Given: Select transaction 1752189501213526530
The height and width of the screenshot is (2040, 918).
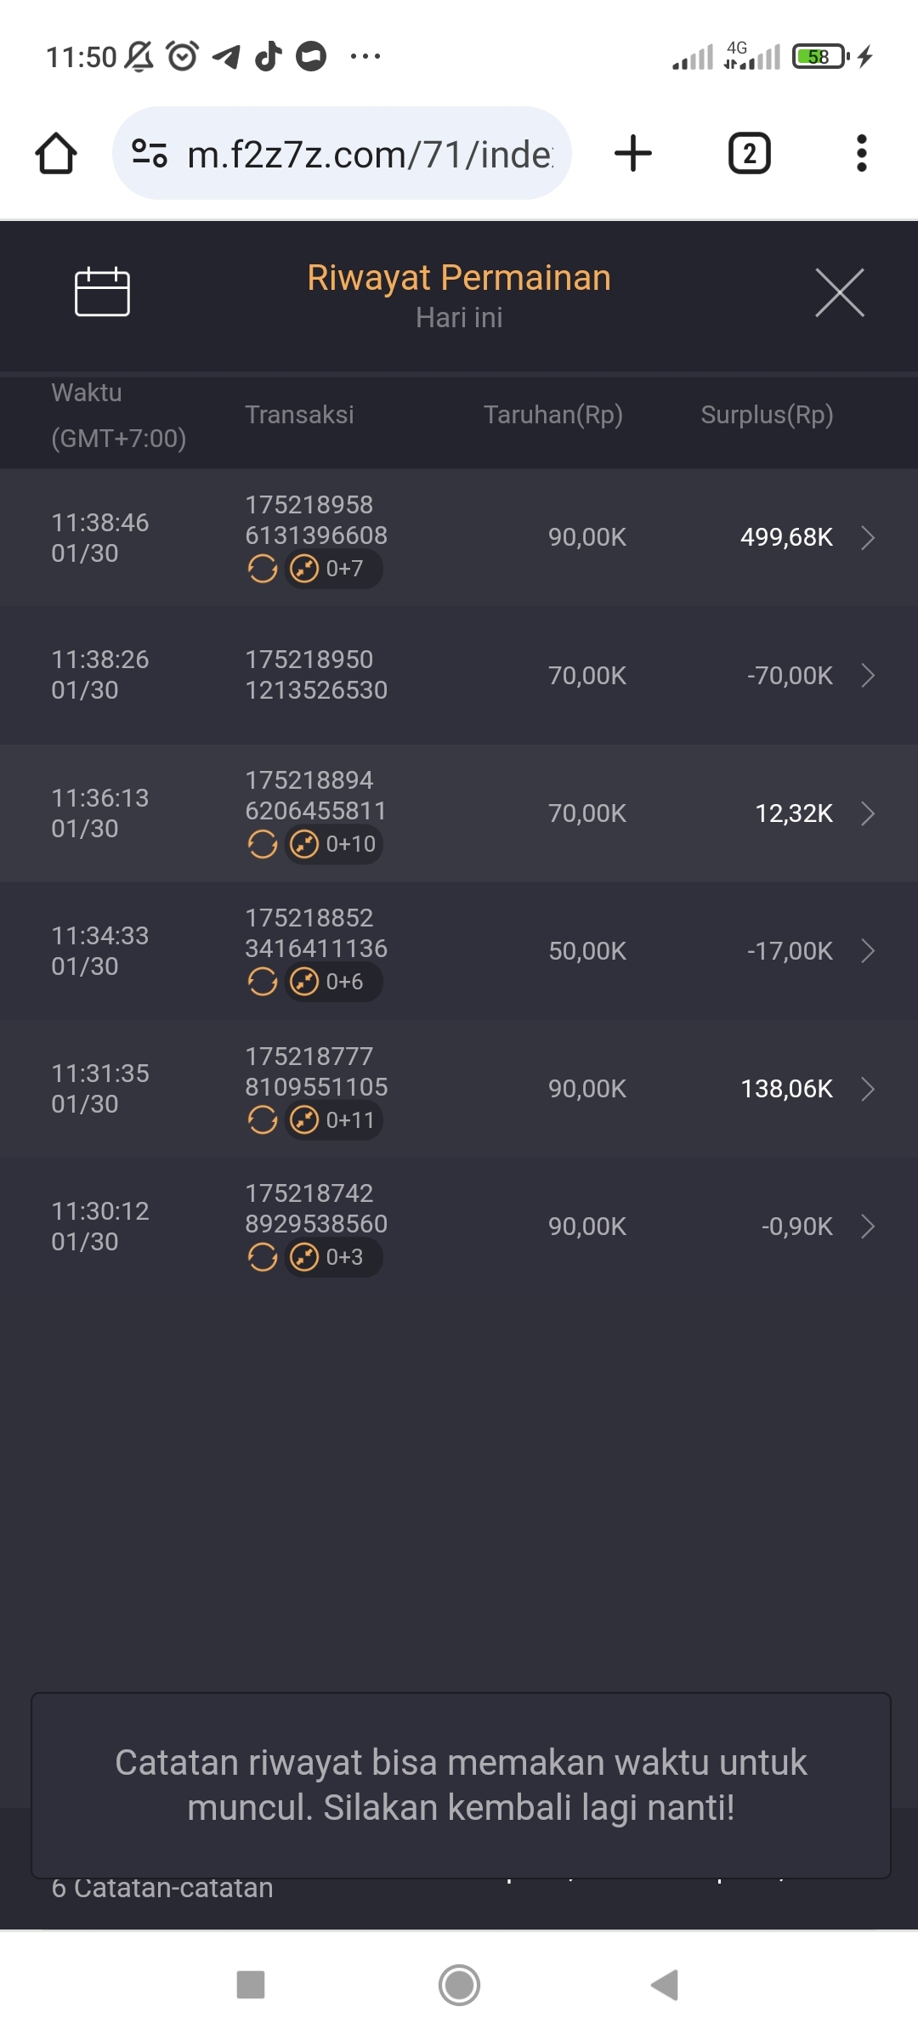Looking at the screenshot, I should [316, 675].
